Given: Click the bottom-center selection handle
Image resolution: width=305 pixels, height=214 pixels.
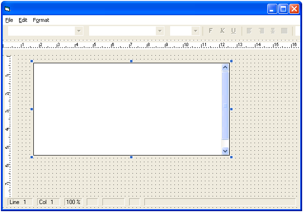Looking at the screenshot, I should (x=132, y=157).
